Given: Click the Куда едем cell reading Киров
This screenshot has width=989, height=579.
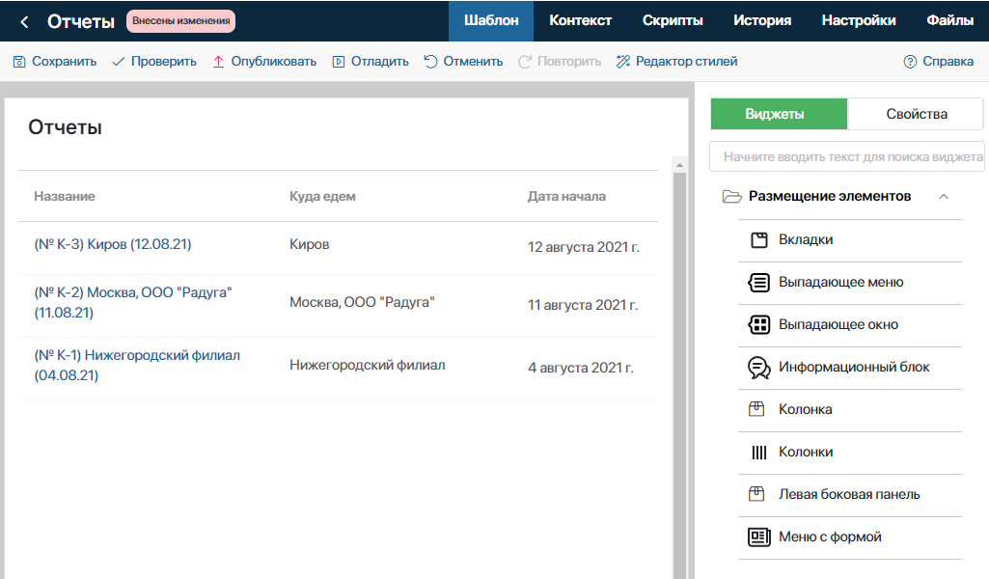Looking at the screenshot, I should point(309,245).
